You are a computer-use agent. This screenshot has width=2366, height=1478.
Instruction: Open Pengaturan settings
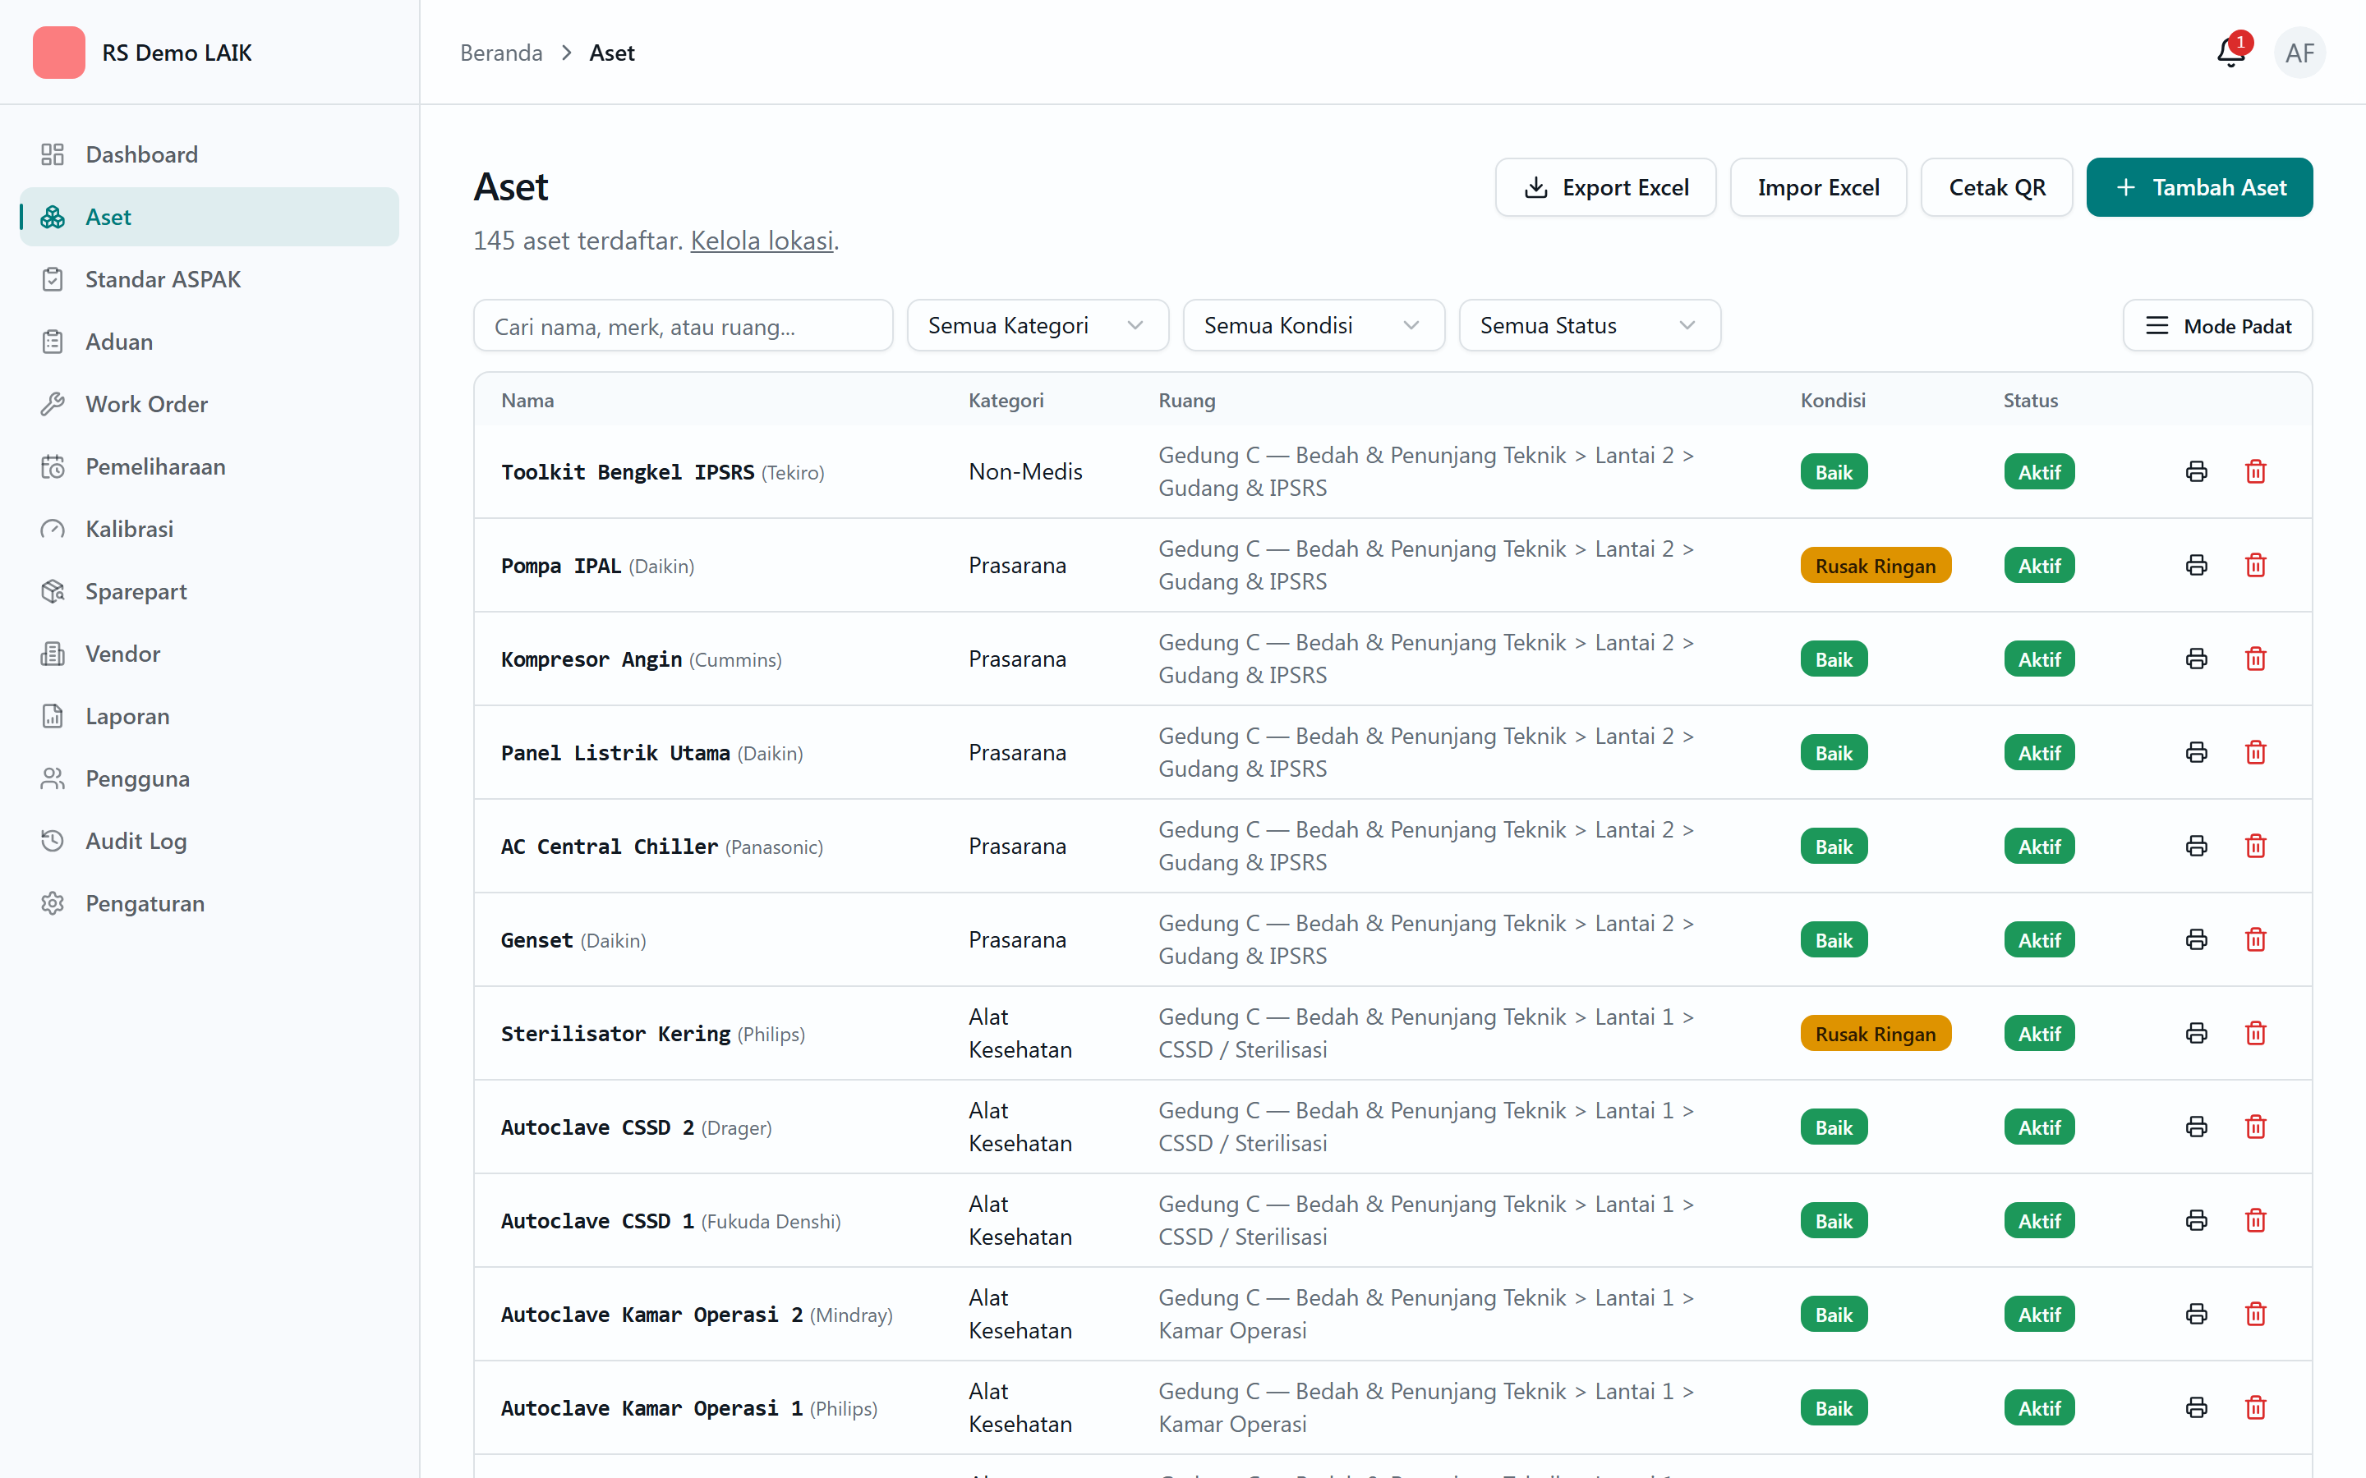(x=209, y=903)
